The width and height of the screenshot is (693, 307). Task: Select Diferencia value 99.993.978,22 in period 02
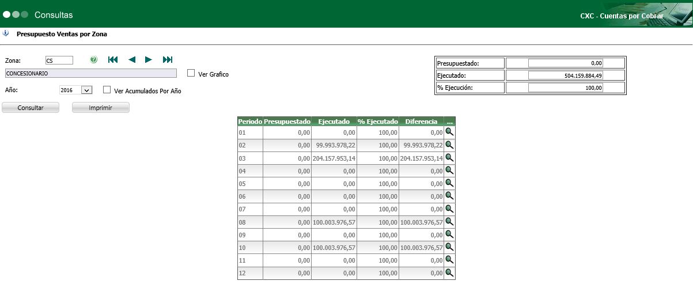[423, 145]
